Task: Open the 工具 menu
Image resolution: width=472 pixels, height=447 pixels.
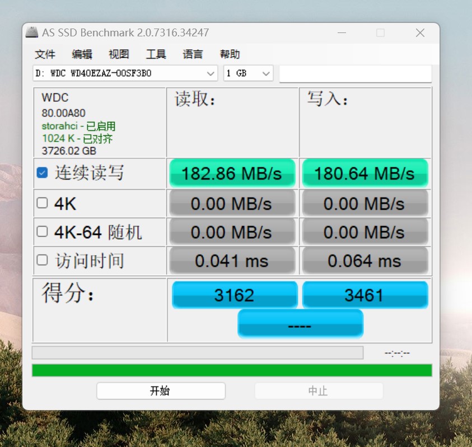Action: [156, 54]
